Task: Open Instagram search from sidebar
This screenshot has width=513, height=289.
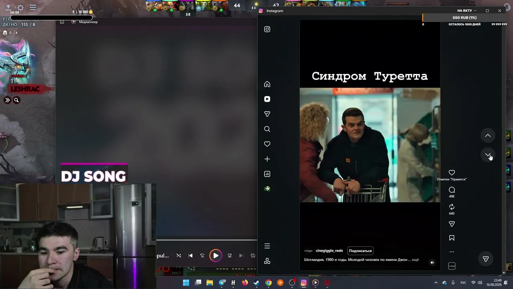Action: 267,129
